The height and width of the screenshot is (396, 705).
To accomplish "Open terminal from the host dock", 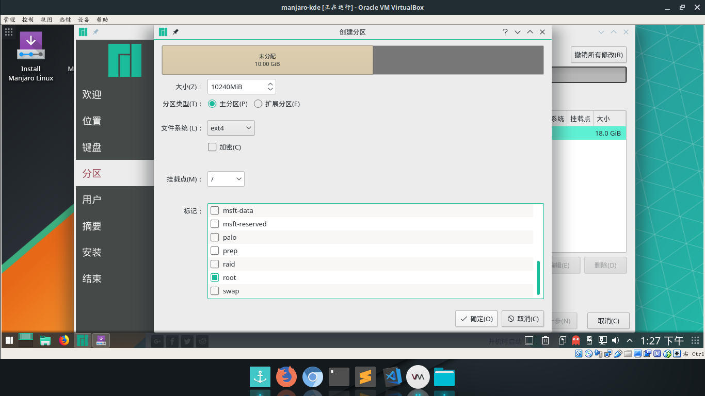I will (339, 377).
